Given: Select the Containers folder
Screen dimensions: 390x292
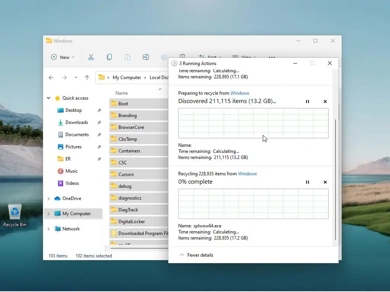Looking at the screenshot, I should [139, 151].
